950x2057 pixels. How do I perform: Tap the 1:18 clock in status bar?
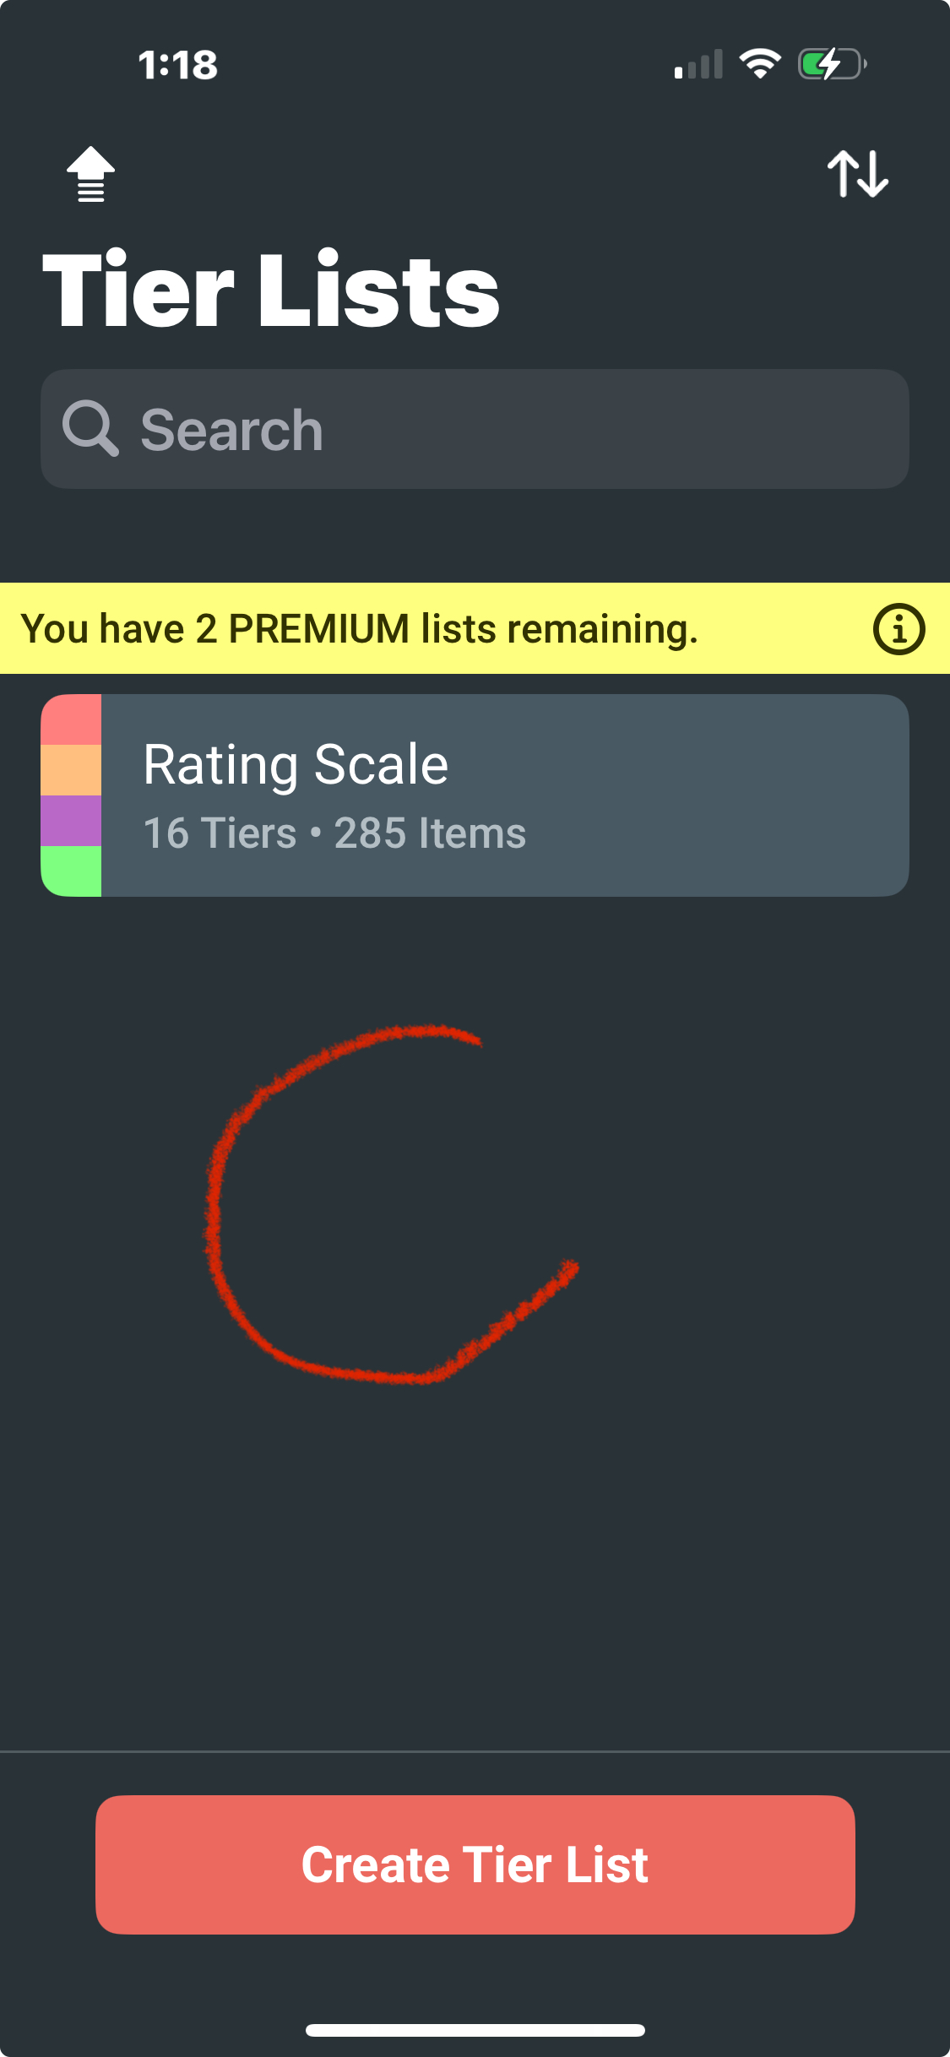click(178, 65)
